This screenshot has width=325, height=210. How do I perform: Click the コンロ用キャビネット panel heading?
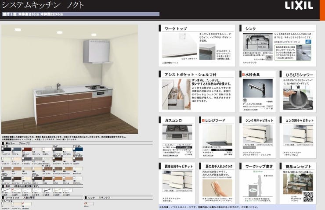click(x=299, y=120)
